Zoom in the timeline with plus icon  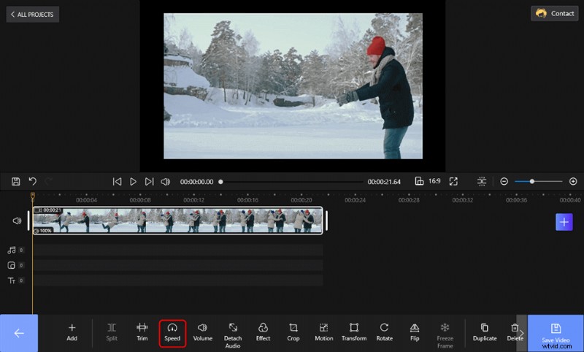point(573,181)
